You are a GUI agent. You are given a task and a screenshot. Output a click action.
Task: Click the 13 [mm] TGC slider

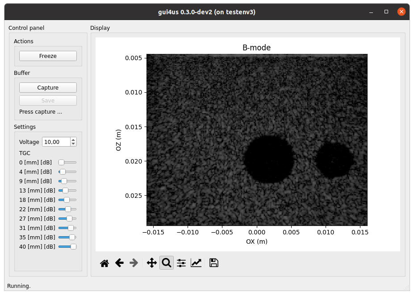click(x=65, y=190)
